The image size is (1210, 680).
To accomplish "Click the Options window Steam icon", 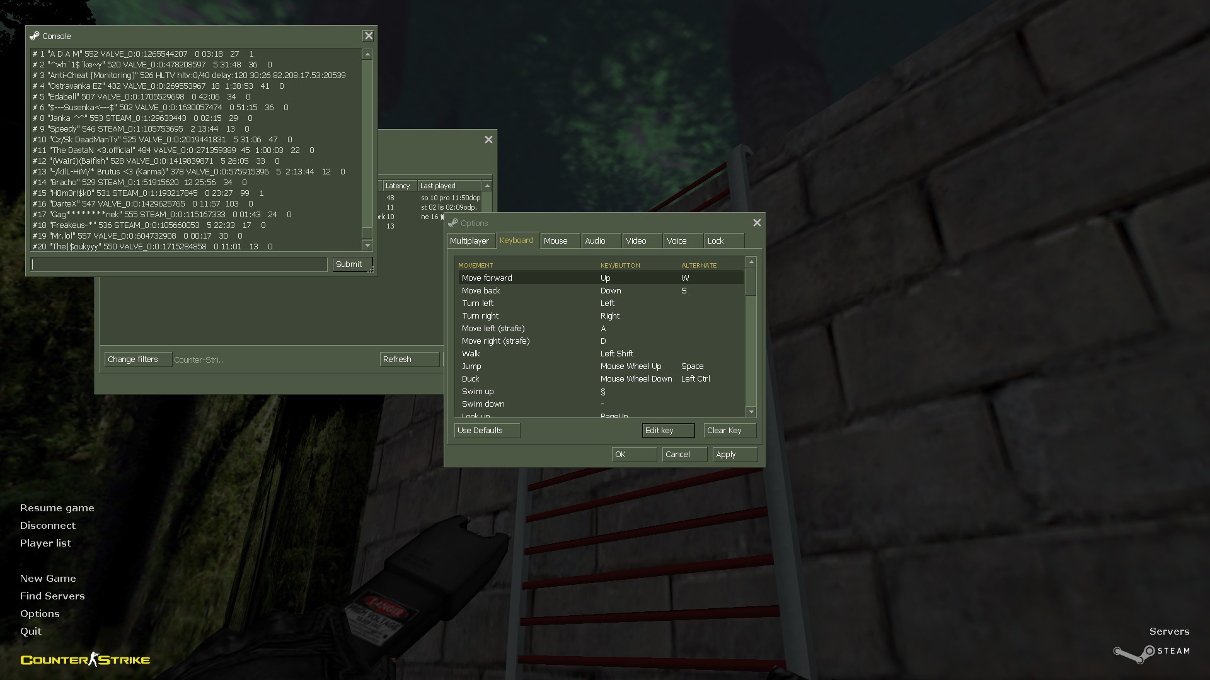I will [x=452, y=223].
